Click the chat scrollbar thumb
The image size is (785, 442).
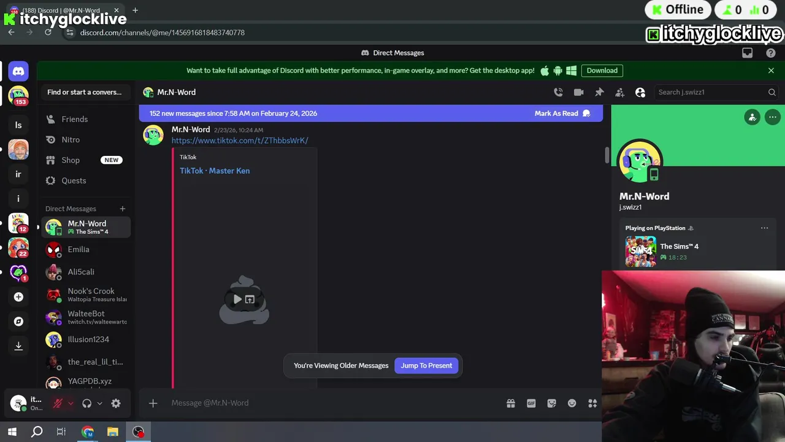[x=607, y=156]
